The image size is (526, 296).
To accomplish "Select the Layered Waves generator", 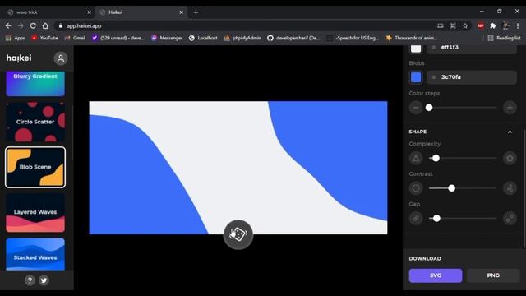I will point(35,212).
